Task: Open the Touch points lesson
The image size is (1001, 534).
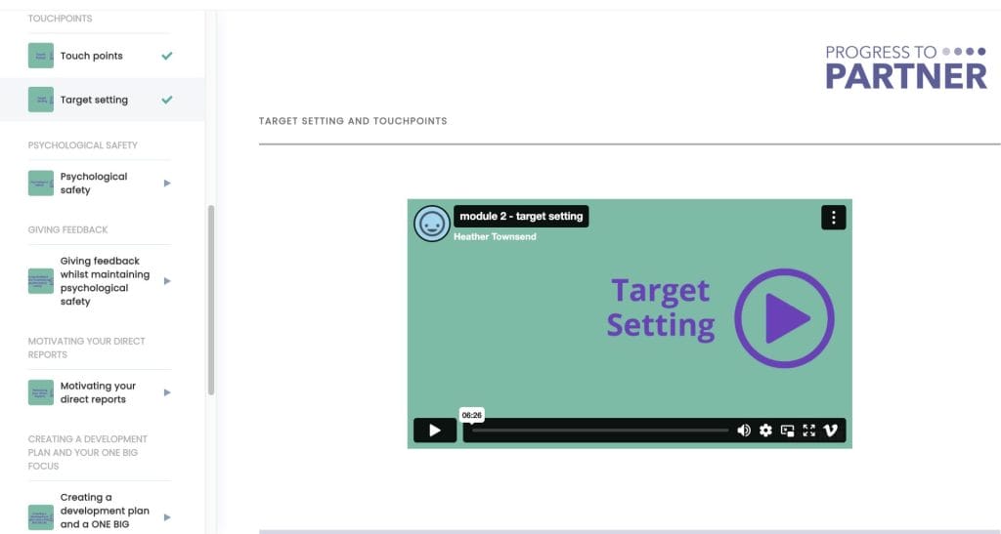Action: coord(91,56)
